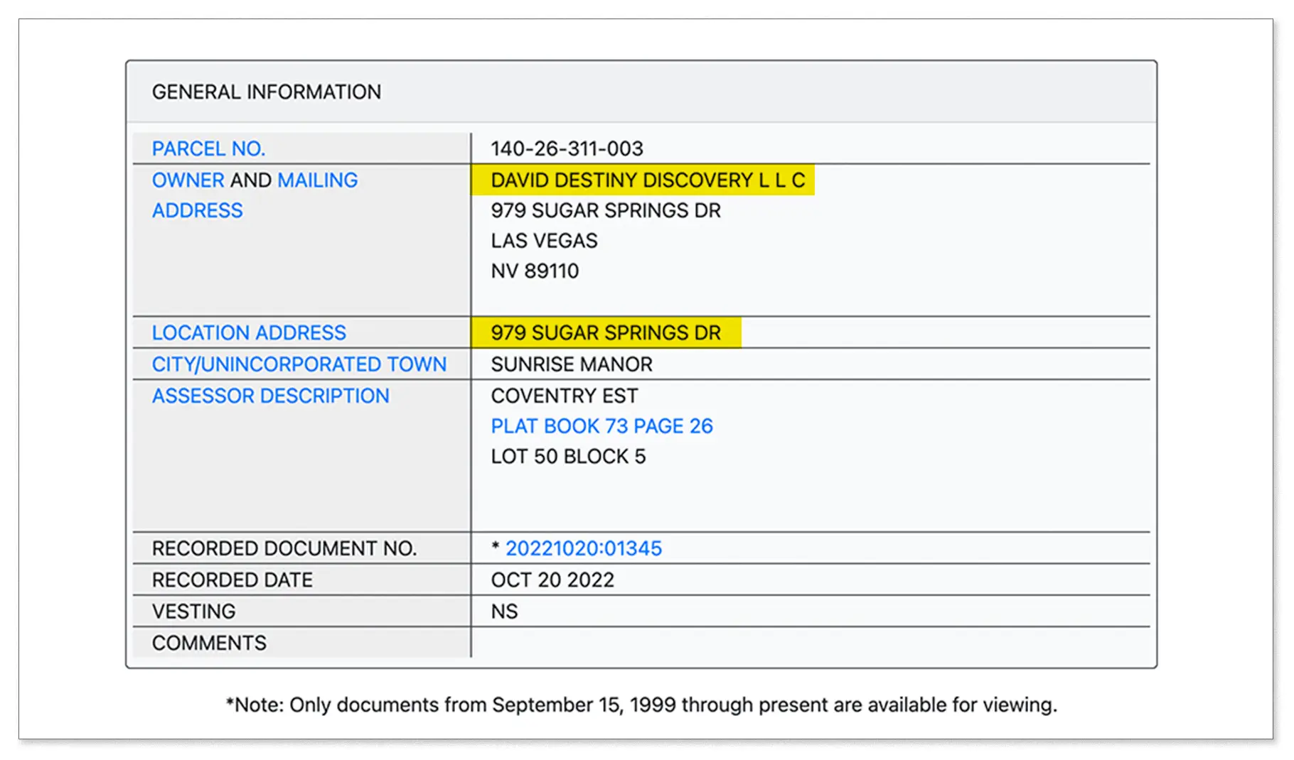Click the MAILING link text
The height and width of the screenshot is (760, 1294).
pos(317,180)
